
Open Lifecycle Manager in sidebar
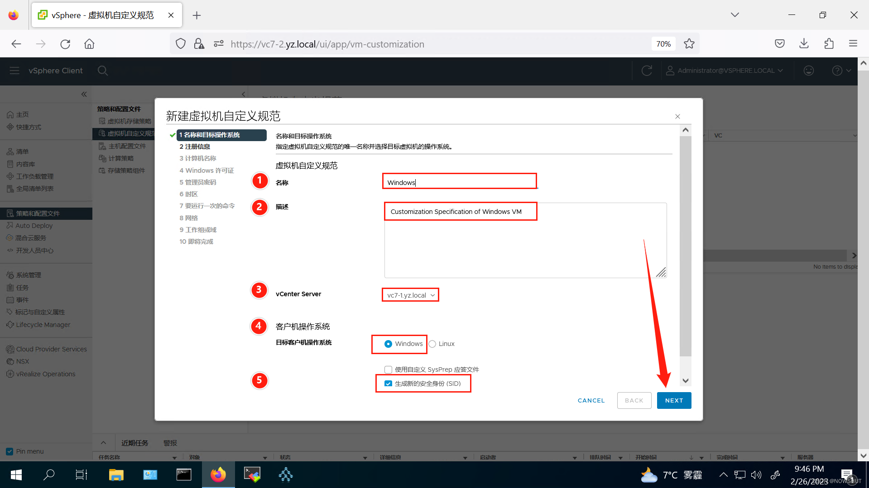[43, 325]
